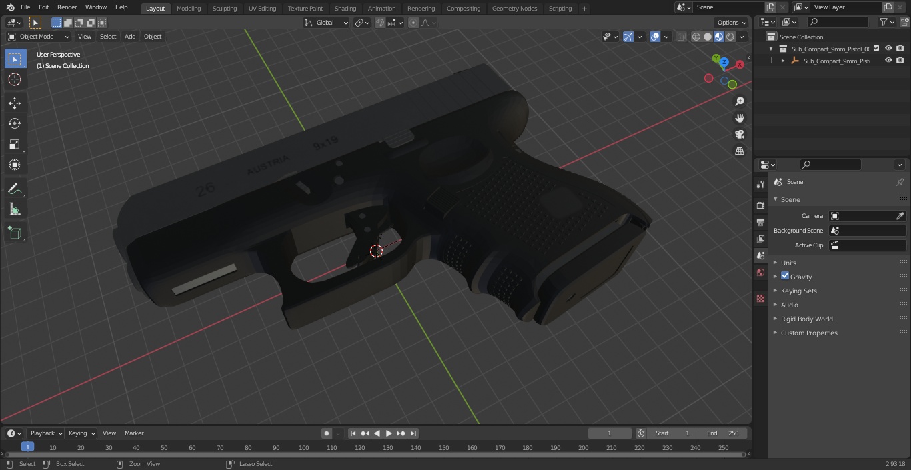Open the Object Mode dropdown
This screenshot has height=470, width=911.
(39, 37)
